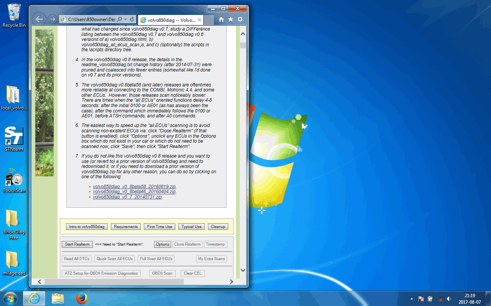Click the Close Realterm button

(187, 244)
